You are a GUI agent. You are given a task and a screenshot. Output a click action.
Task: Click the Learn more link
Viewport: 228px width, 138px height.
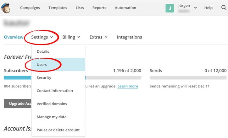point(128,86)
